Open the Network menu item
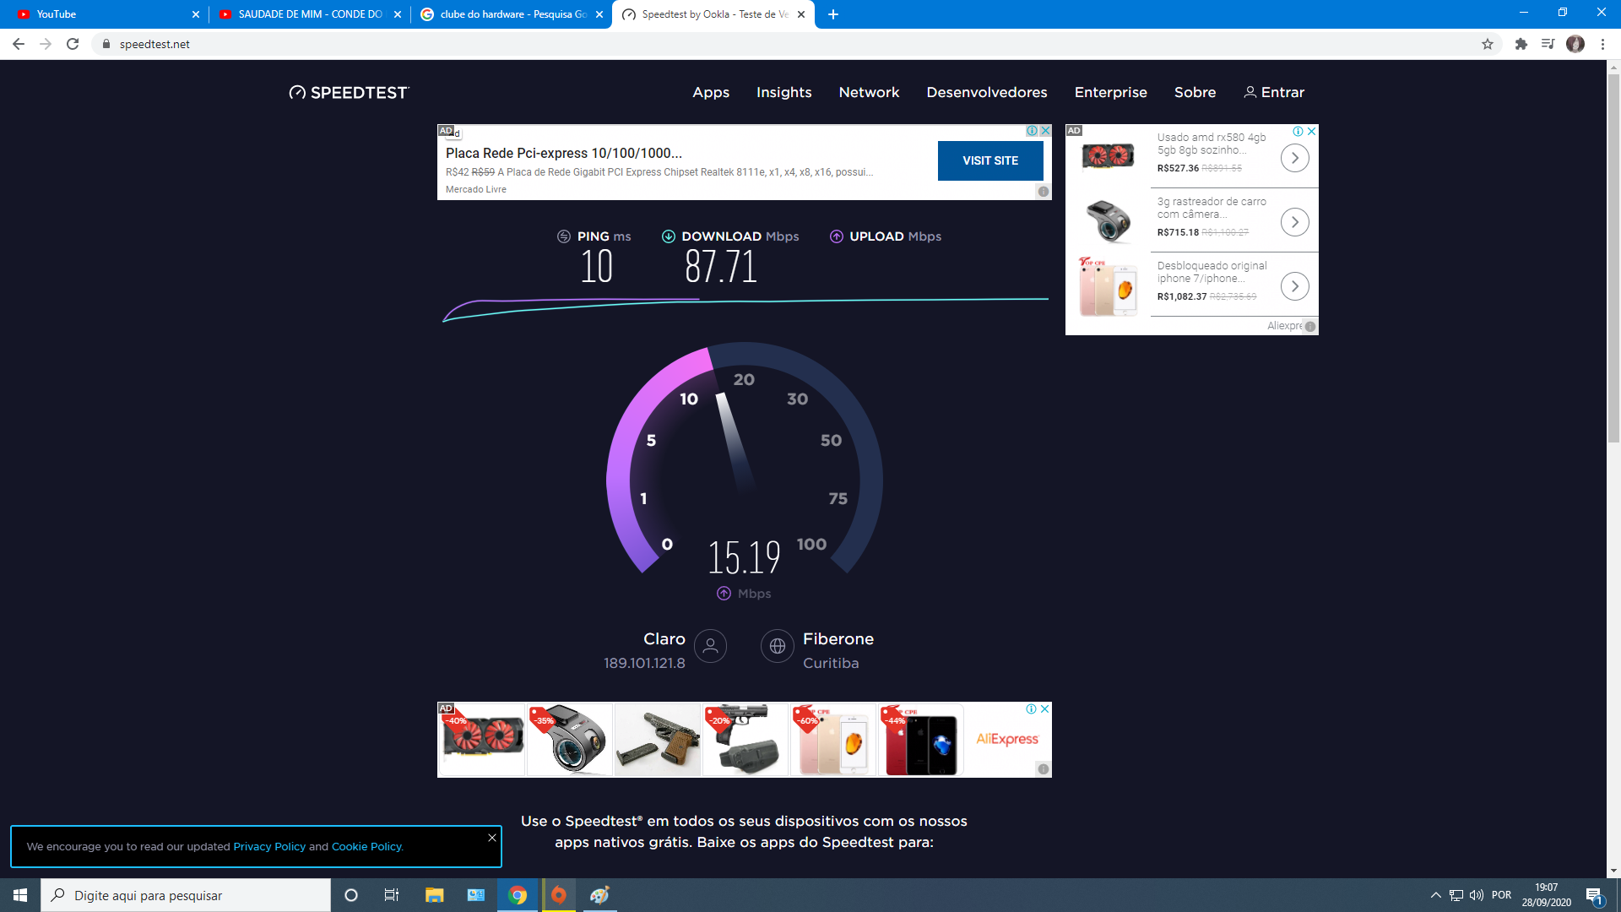The width and height of the screenshot is (1621, 912). 869,93
